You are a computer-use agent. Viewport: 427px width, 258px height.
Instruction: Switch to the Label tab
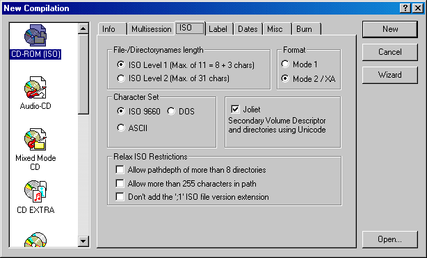[219, 29]
